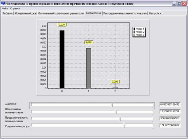This screenshot has width=188, height=139.
Task: Switch to the Исходная выборка tab
Action: click(25, 13)
